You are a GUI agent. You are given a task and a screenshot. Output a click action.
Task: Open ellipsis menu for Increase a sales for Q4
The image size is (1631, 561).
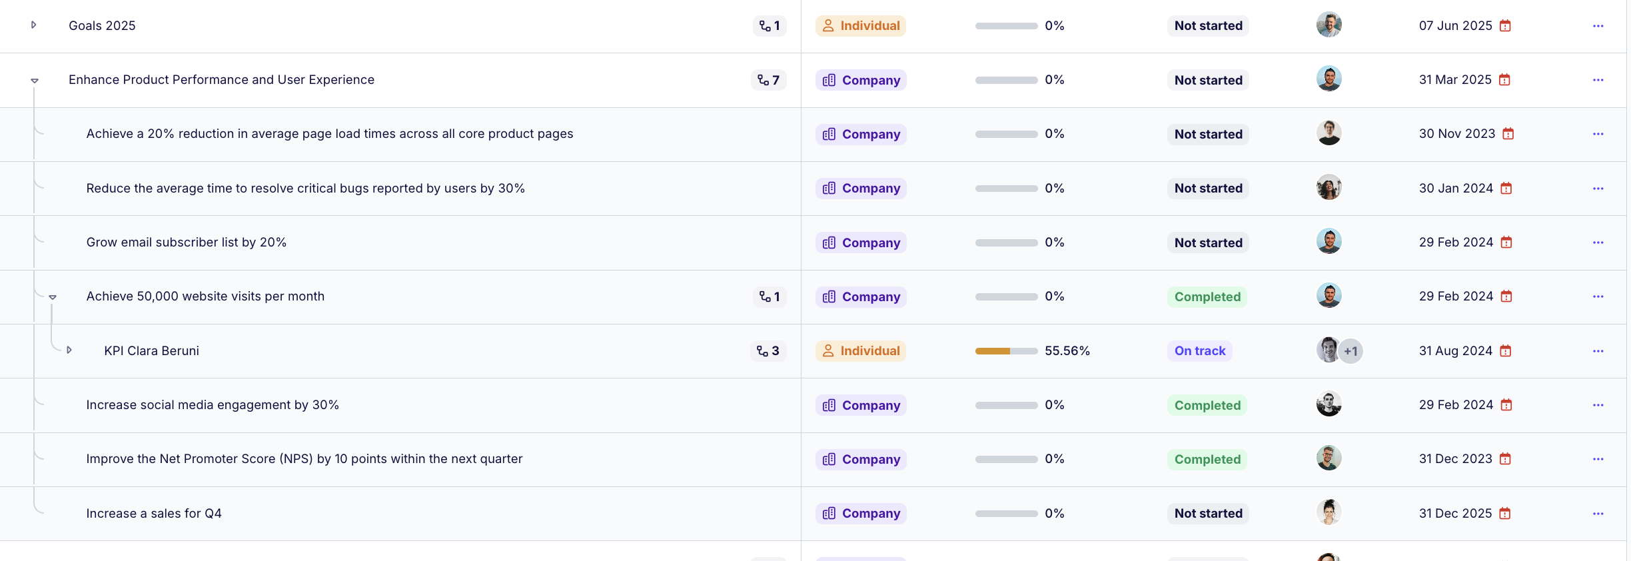click(1598, 514)
